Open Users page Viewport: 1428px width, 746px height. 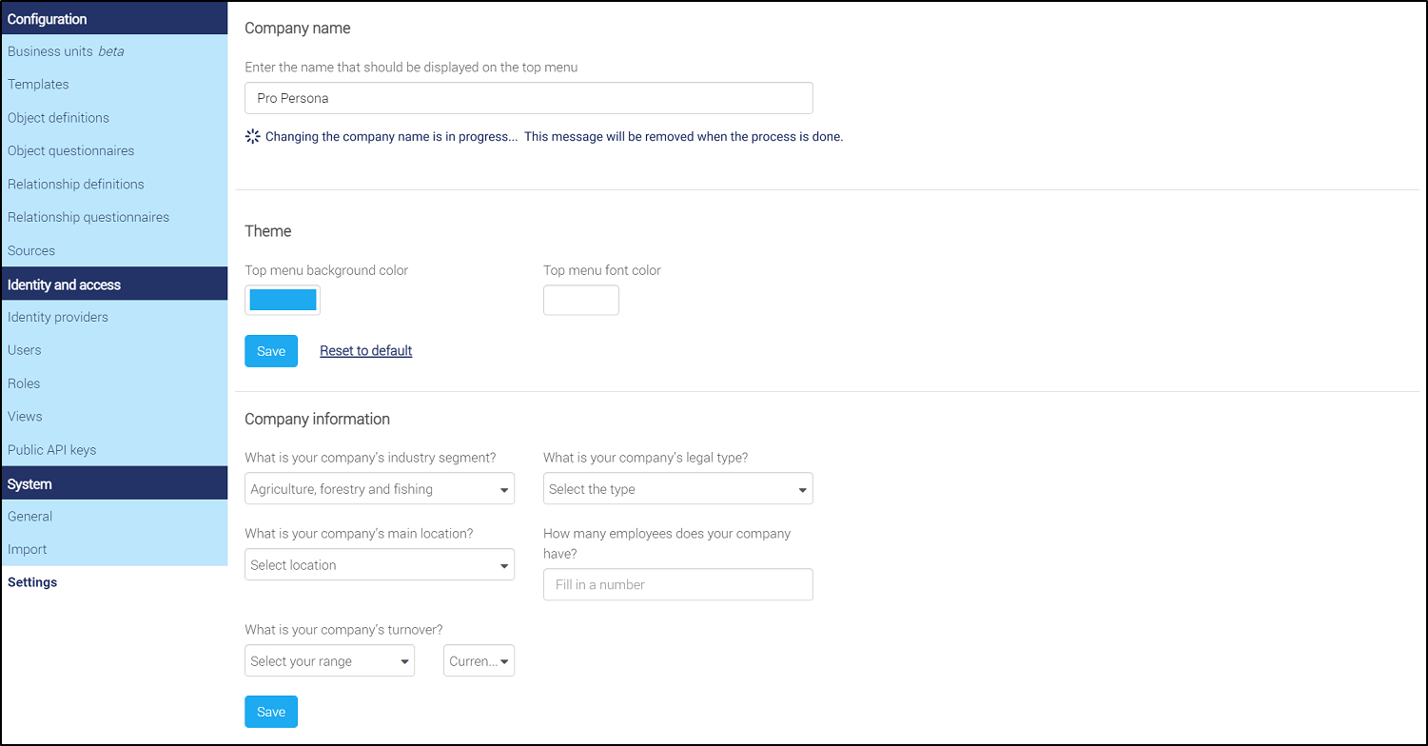click(x=25, y=350)
